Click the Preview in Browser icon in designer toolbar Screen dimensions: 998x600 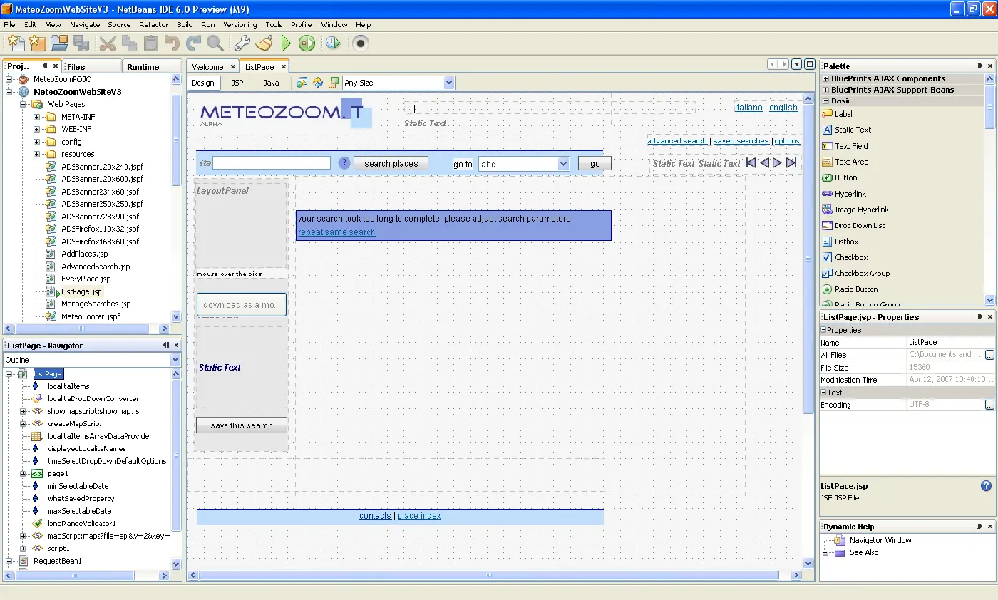coord(302,83)
